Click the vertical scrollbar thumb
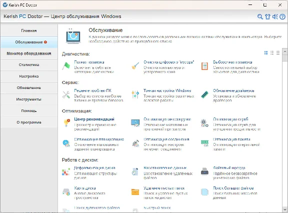 (285, 58)
